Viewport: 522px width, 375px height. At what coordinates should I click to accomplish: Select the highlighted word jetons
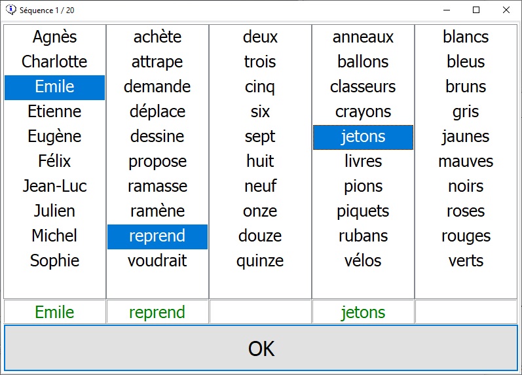(363, 137)
